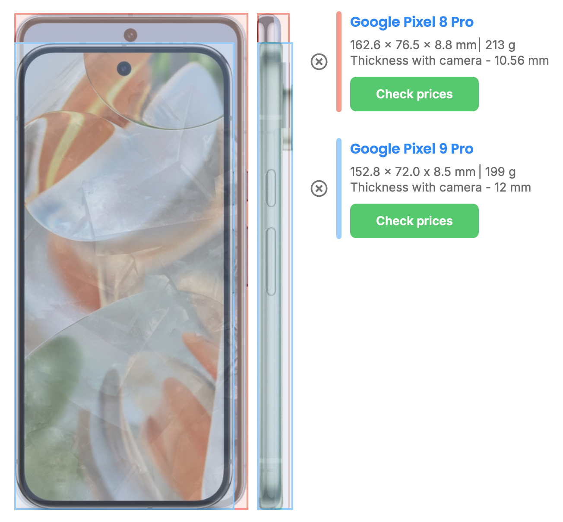Open the Google Pixel 8 Pro link
The height and width of the screenshot is (522, 563).
click(411, 22)
